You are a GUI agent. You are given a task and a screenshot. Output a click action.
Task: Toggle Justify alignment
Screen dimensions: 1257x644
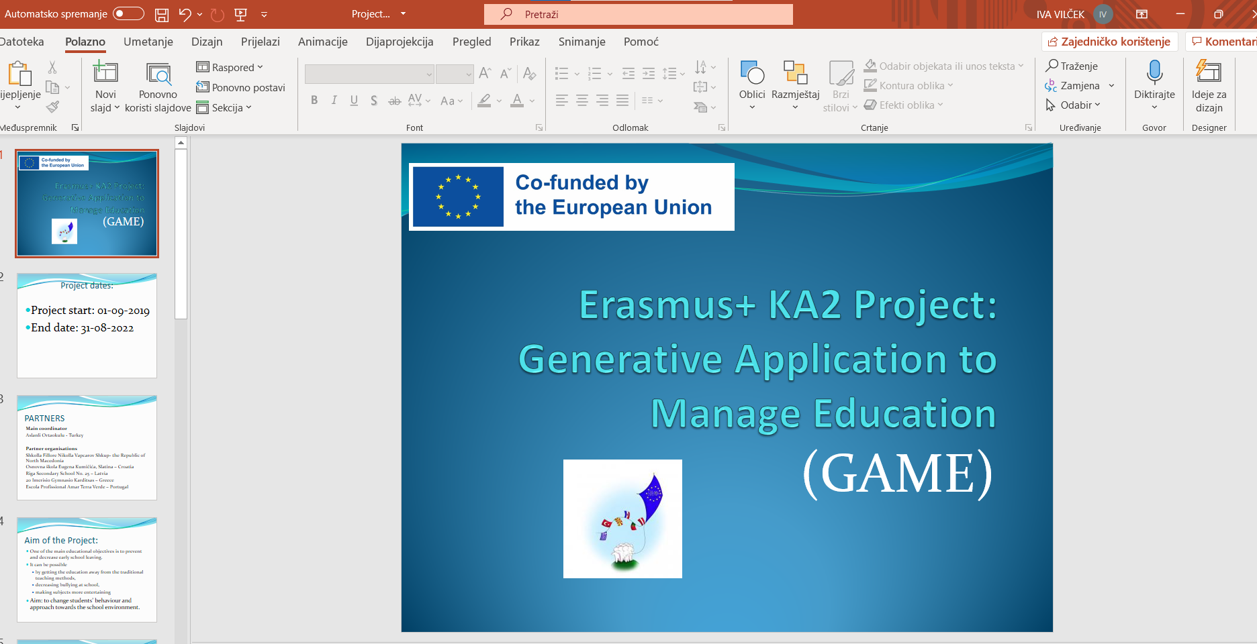[622, 101]
